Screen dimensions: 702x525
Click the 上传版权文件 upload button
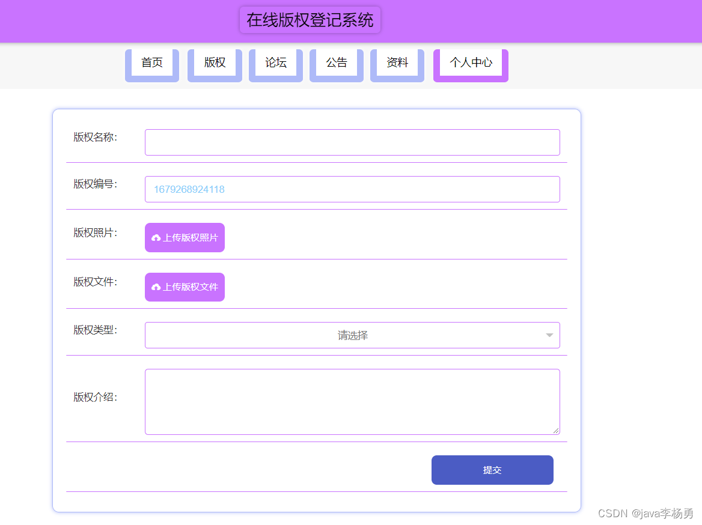tap(185, 287)
